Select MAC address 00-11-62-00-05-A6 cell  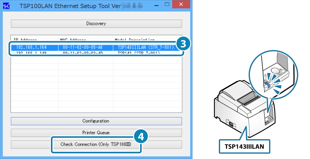pyautogui.click(x=86, y=47)
